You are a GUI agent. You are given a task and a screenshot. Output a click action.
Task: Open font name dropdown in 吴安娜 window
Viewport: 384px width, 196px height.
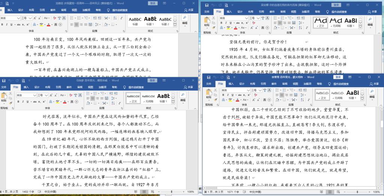(246, 18)
